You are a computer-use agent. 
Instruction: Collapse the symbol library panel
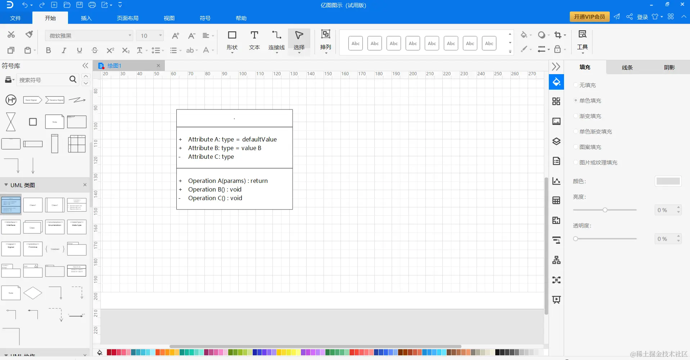pyautogui.click(x=85, y=66)
